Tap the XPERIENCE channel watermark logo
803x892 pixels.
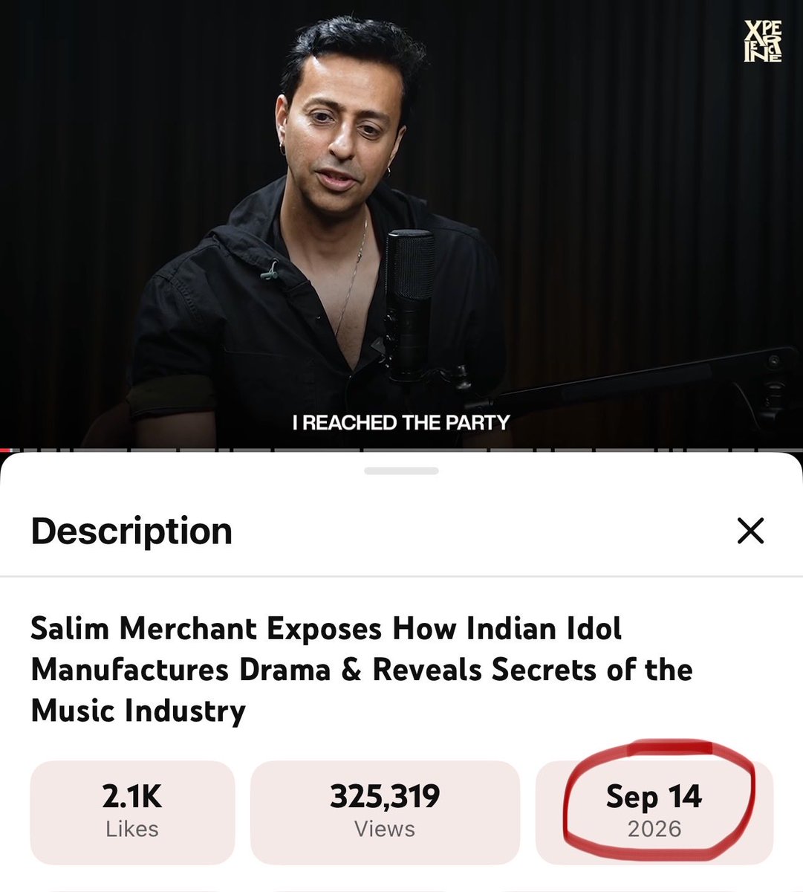[763, 40]
